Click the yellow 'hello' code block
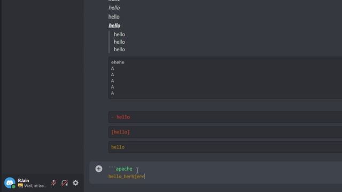 pyautogui.click(x=225, y=147)
